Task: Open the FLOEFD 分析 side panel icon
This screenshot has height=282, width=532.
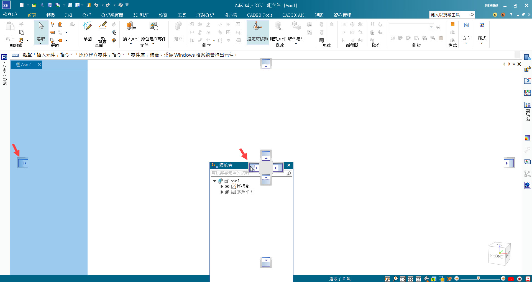Action: (x=4, y=57)
